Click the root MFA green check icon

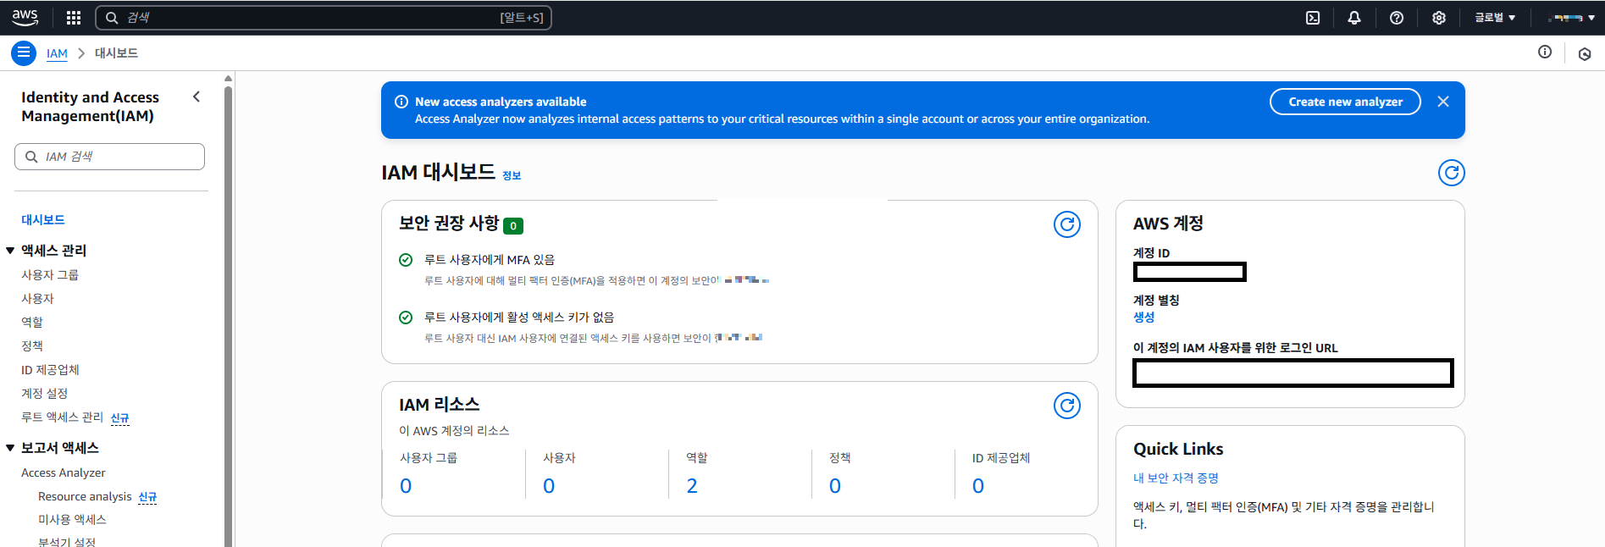pos(406,260)
